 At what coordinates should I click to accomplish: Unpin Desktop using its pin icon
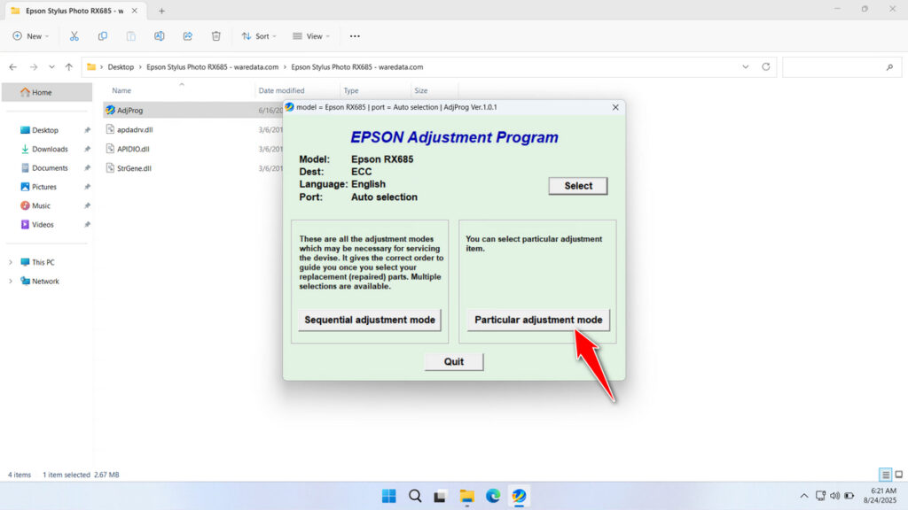[87, 130]
